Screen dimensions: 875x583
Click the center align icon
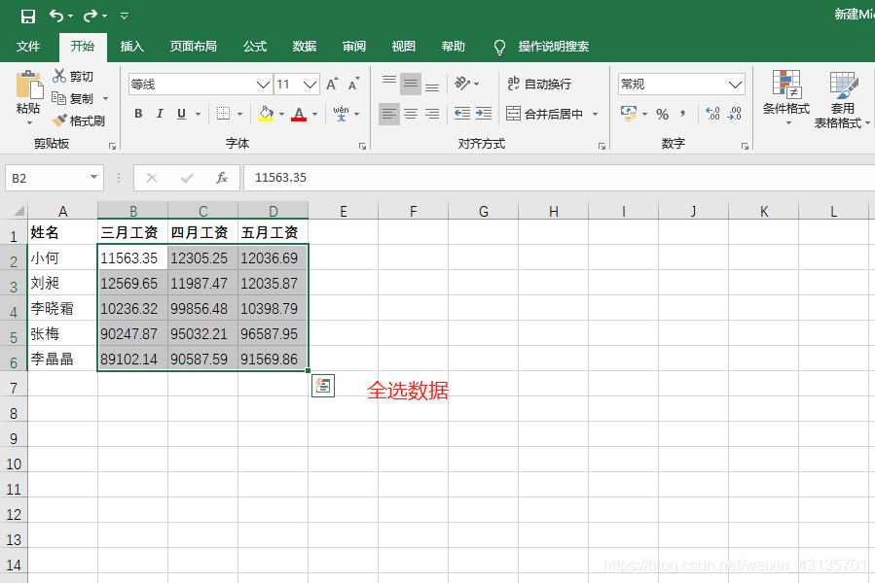pyautogui.click(x=411, y=114)
